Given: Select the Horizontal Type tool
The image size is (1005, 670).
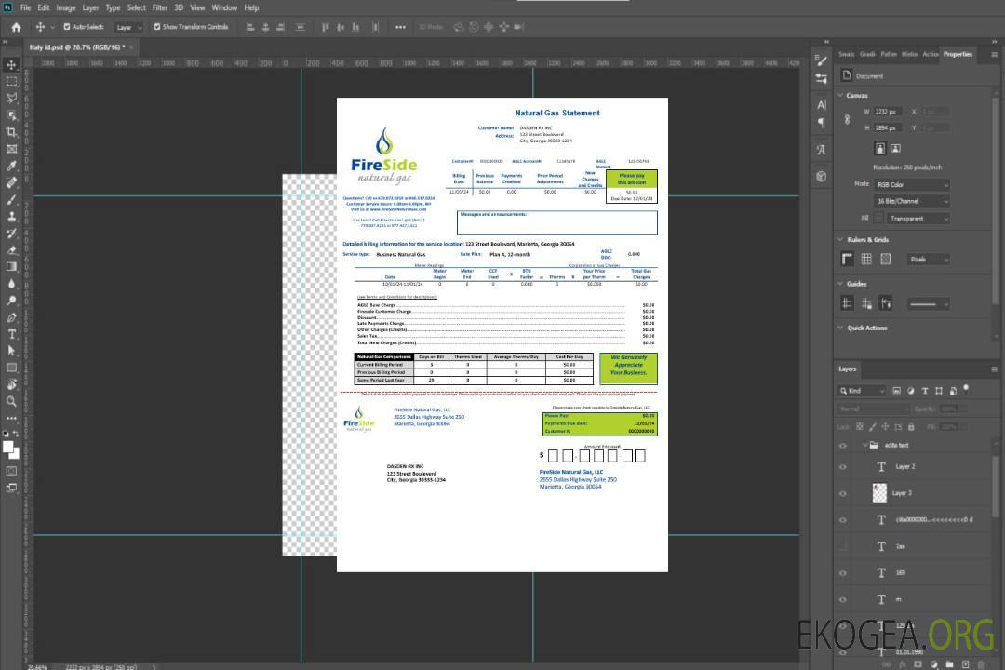Looking at the screenshot, I should click(x=11, y=334).
